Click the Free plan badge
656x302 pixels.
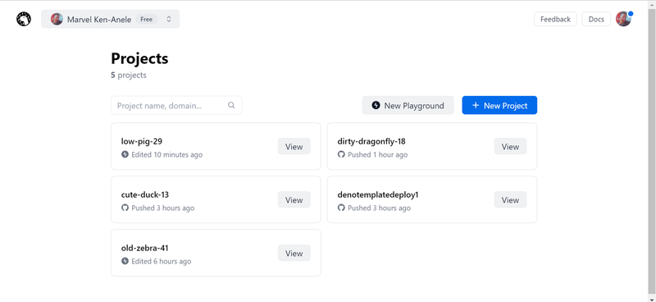pyautogui.click(x=147, y=19)
